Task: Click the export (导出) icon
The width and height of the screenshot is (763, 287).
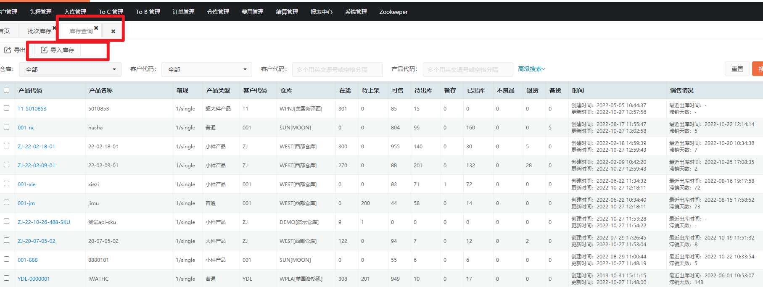Action: (8, 50)
